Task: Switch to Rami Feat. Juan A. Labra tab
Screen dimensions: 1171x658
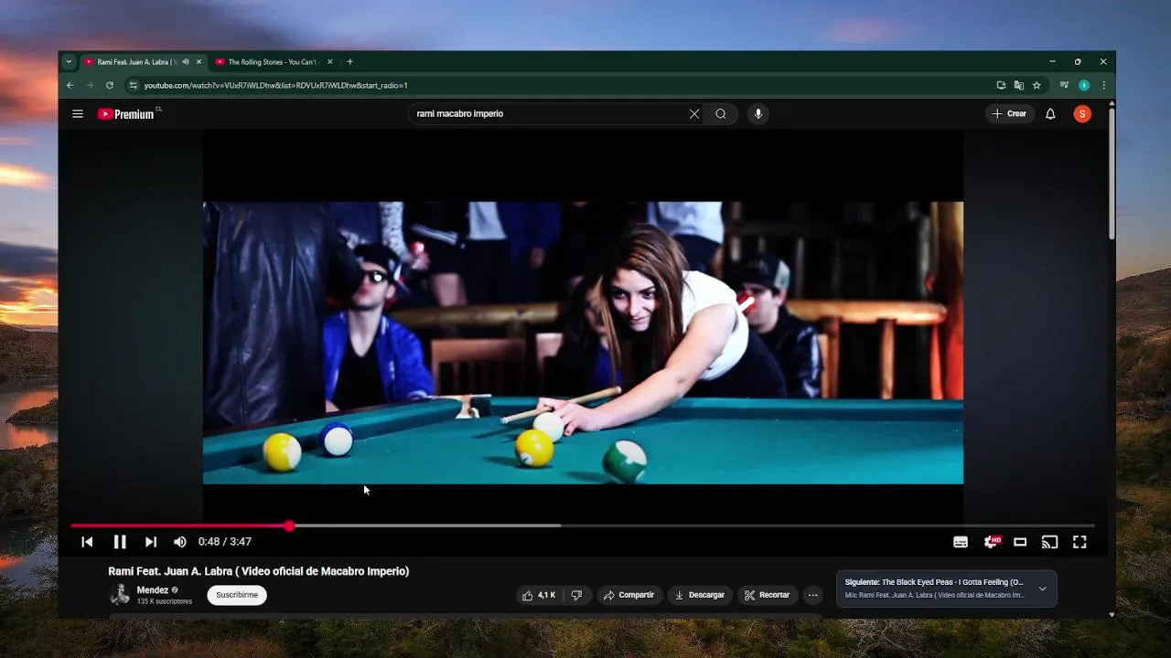Action: click(137, 62)
